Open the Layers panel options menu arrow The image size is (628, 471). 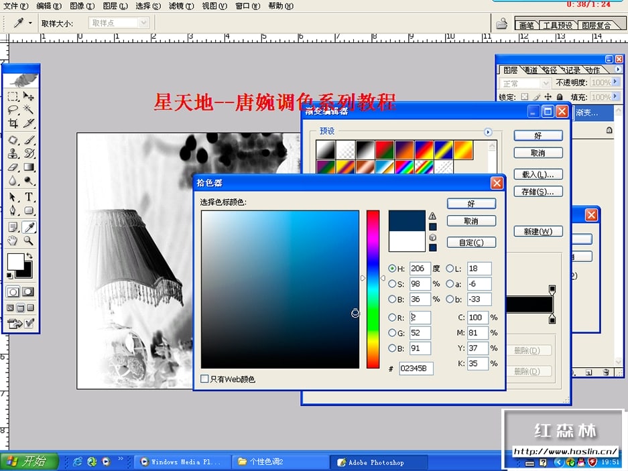(x=618, y=69)
